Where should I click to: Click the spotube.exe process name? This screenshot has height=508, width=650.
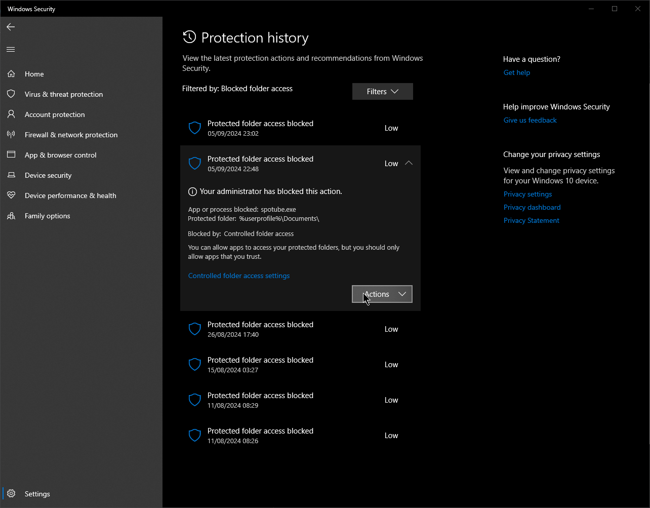(278, 209)
